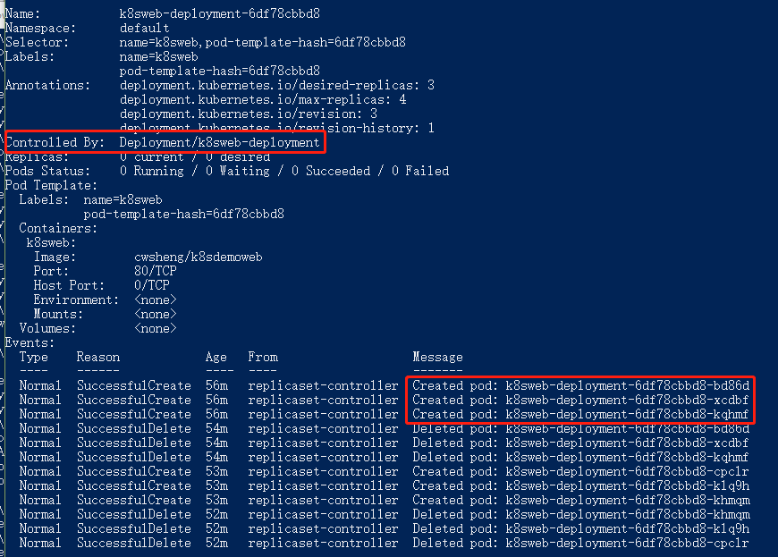Click the desired-replicas annotation line
Screen dimensions: 778x557
277,85
